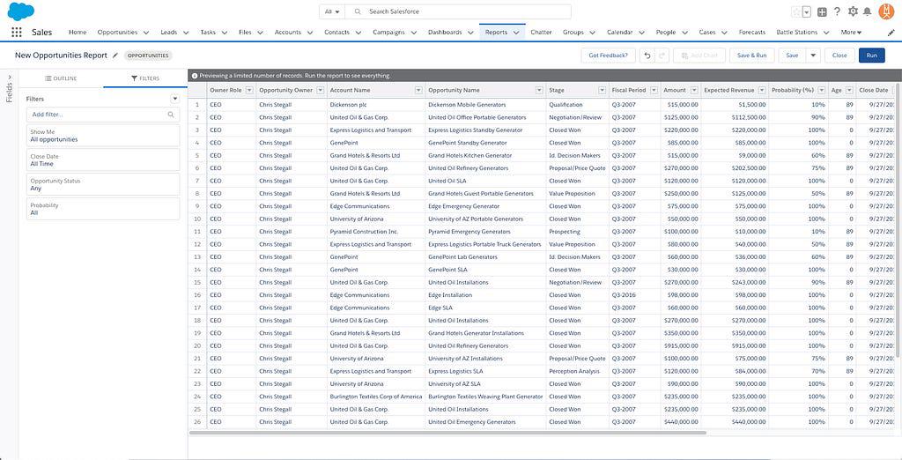This screenshot has height=460, width=902.
Task: Open the App Launcher grid icon
Action: [x=16, y=33]
